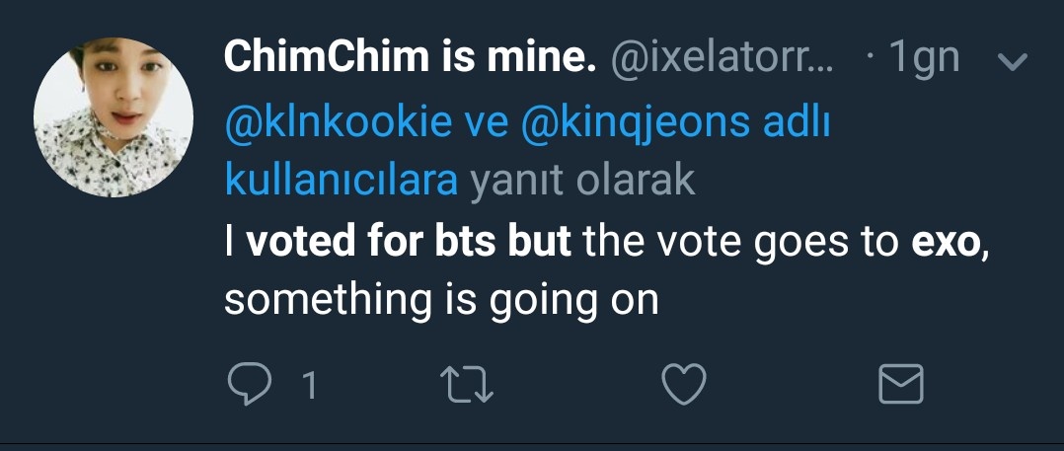Image resolution: width=1064 pixels, height=451 pixels.
Task: Open the tweet options chevron menu
Action: coord(1014,61)
